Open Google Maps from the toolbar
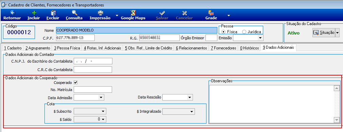Screen dimensions: 343x132 click(x=133, y=15)
